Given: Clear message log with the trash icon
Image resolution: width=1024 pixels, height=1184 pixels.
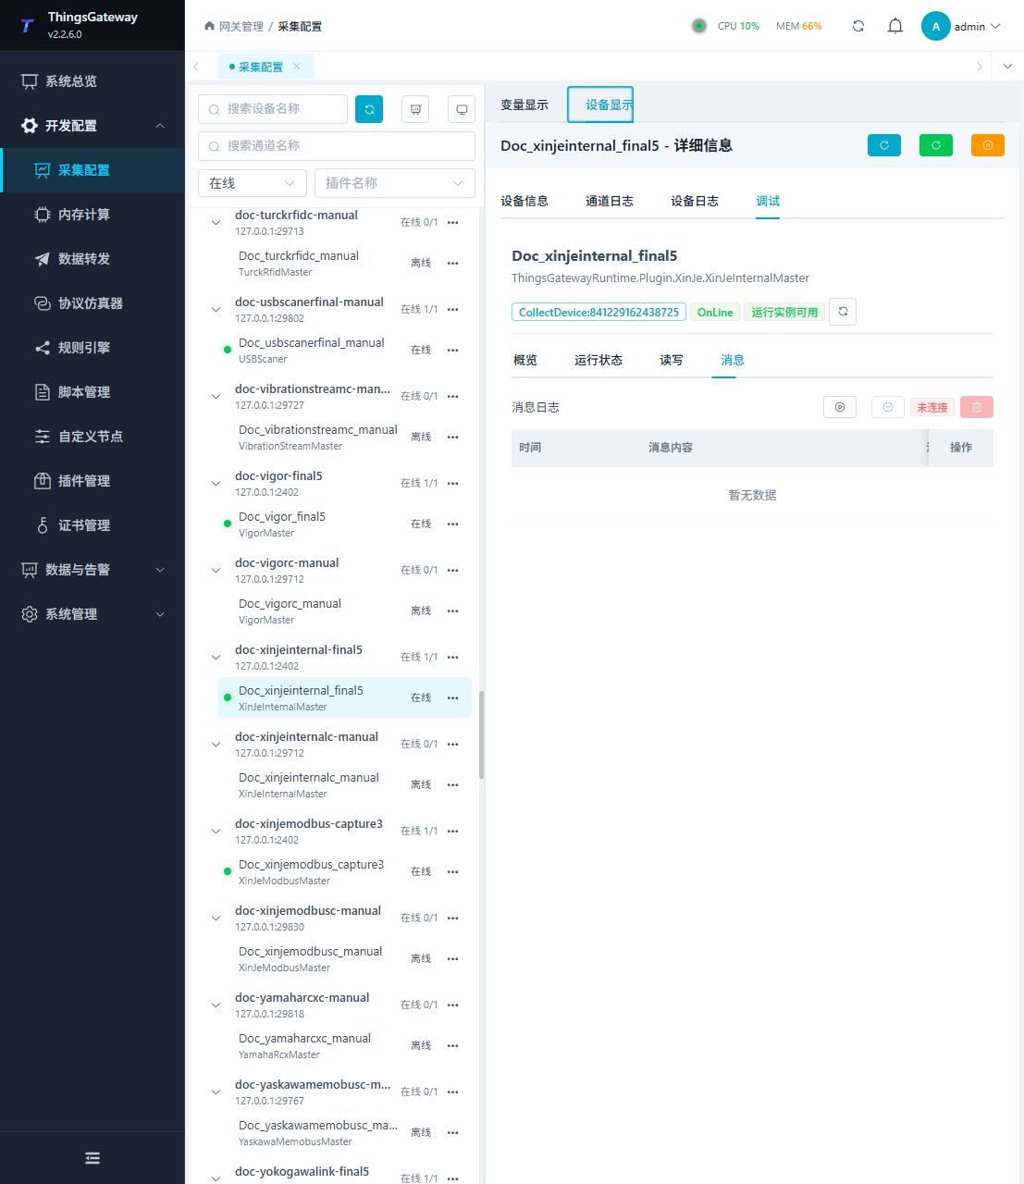Looking at the screenshot, I should [977, 407].
